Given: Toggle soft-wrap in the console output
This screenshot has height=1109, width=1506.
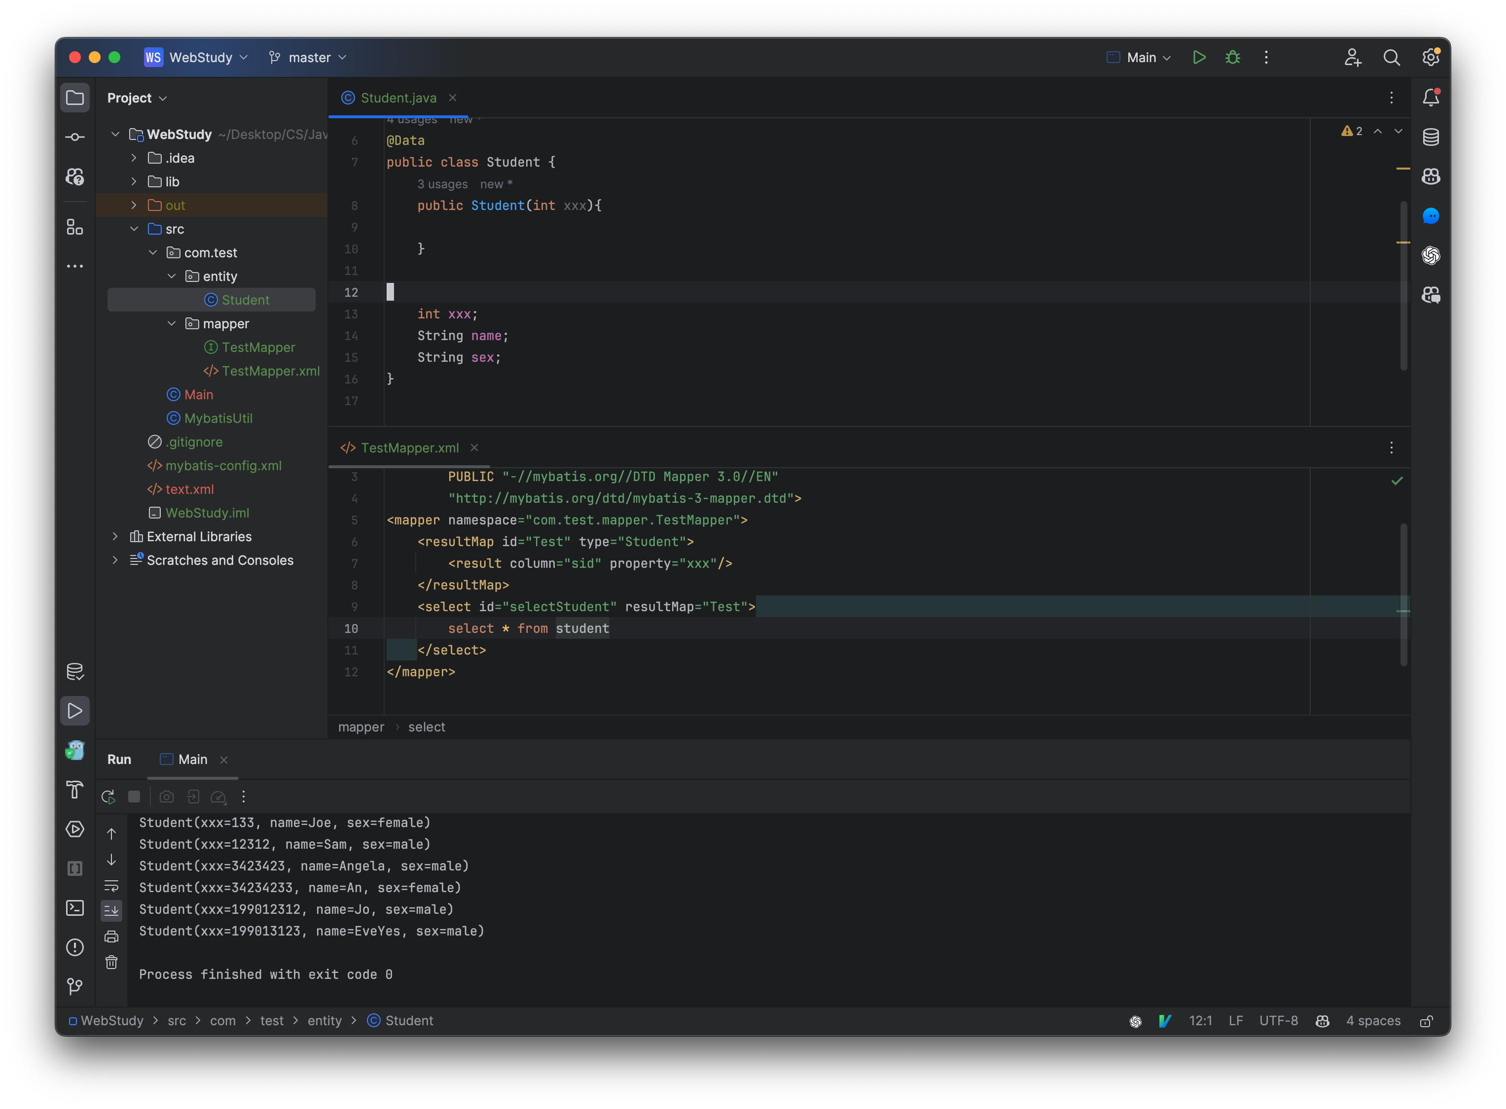Looking at the screenshot, I should (111, 886).
